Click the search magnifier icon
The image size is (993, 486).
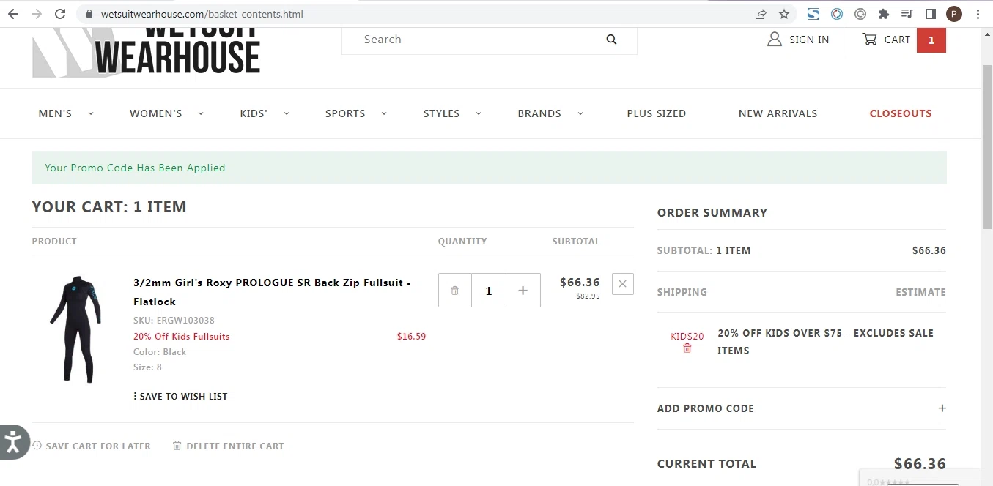pyautogui.click(x=611, y=40)
